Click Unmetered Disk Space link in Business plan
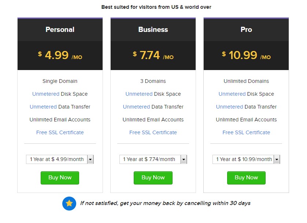Image resolution: width=307 pixels, height=223 pixels. (x=139, y=94)
